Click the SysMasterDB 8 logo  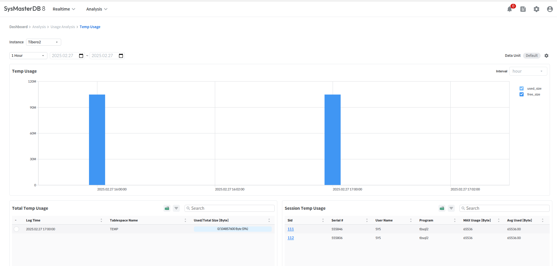[x=25, y=9]
